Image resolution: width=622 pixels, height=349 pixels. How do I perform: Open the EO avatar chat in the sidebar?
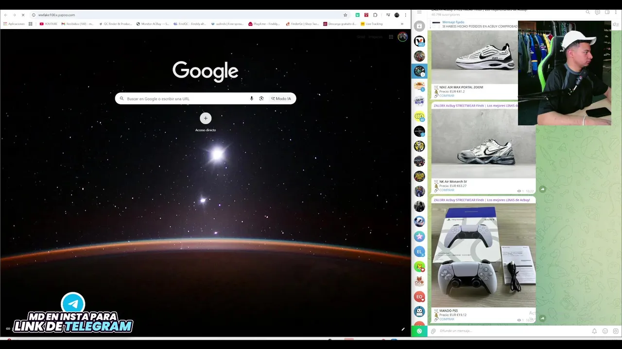pyautogui.click(x=419, y=297)
